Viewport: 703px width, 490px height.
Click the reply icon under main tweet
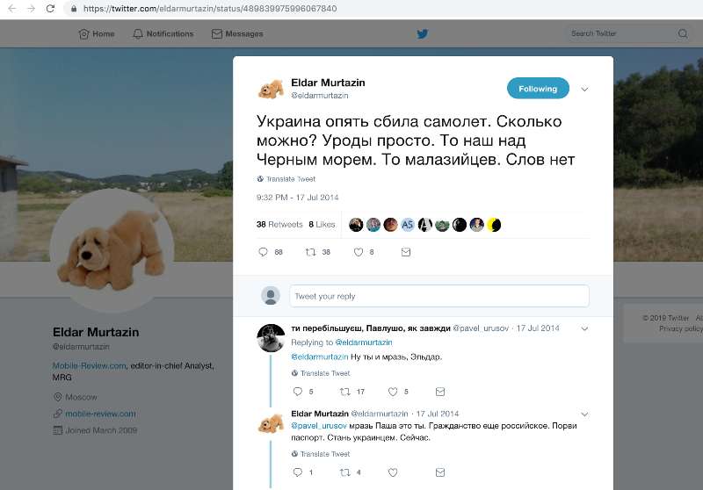point(263,252)
